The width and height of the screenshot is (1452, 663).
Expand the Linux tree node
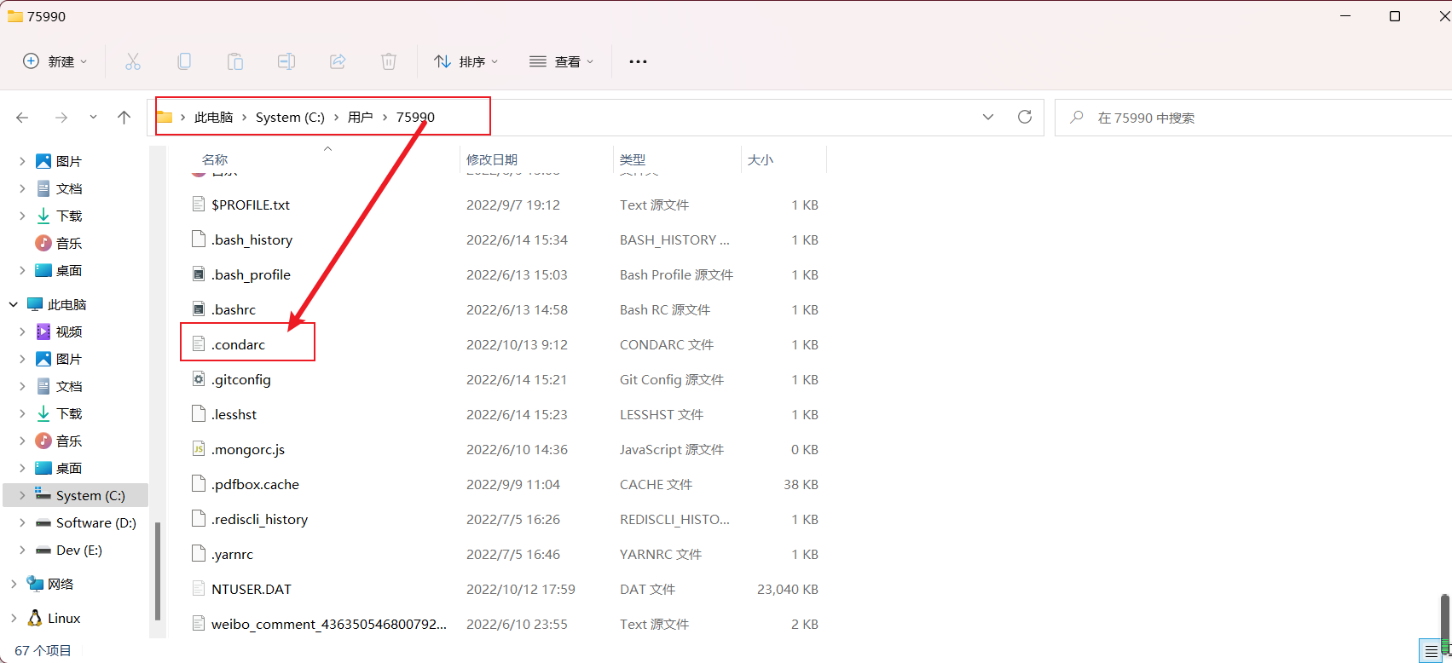[14, 618]
